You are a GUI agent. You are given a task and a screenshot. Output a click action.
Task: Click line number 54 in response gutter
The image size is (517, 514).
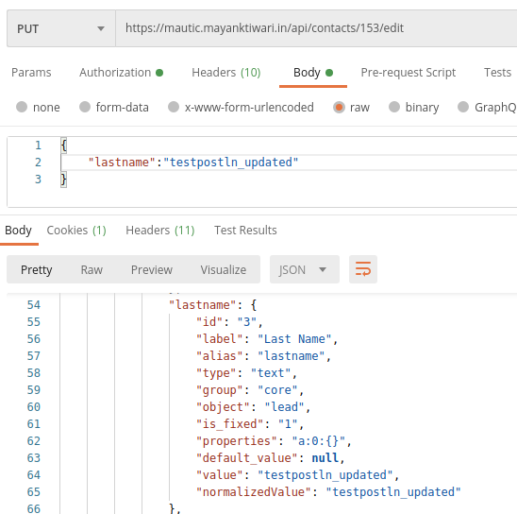point(34,304)
